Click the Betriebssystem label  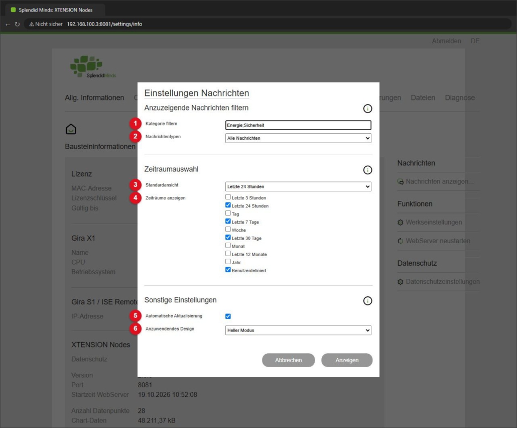[x=93, y=272]
